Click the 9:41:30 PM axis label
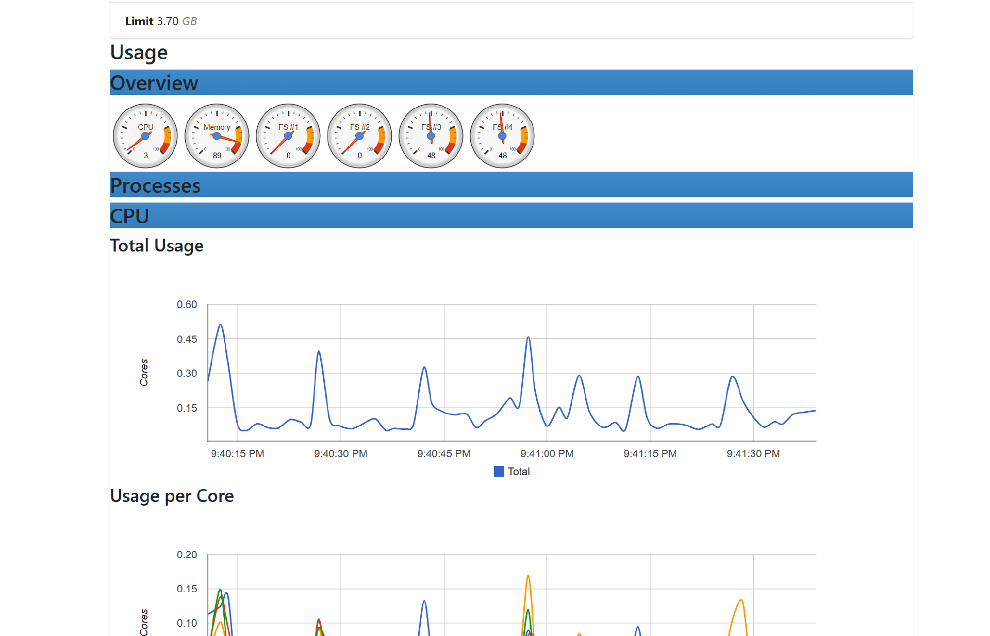Viewport: 990px width, 636px height. click(753, 454)
